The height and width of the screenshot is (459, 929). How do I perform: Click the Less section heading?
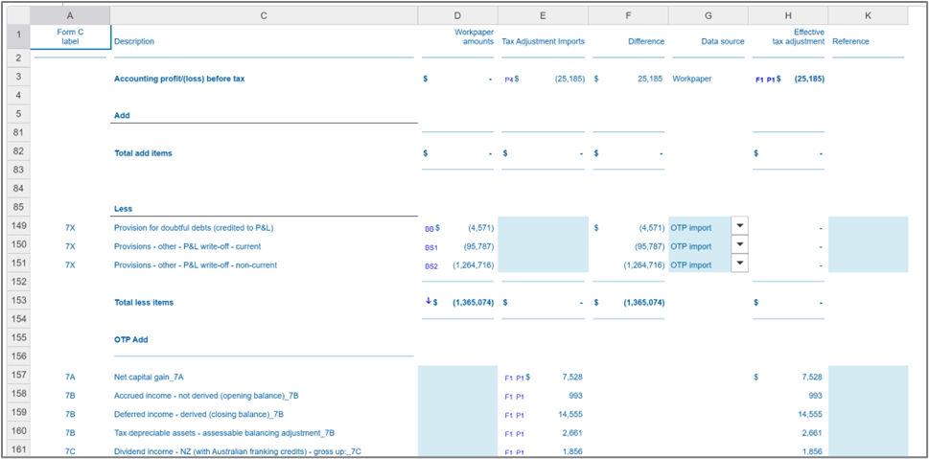(124, 209)
